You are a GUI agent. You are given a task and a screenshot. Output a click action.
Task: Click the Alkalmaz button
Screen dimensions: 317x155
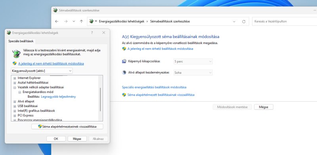pyautogui.click(x=98, y=139)
